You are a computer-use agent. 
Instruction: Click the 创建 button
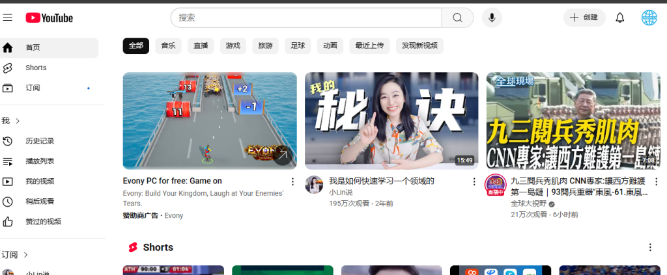tap(584, 18)
